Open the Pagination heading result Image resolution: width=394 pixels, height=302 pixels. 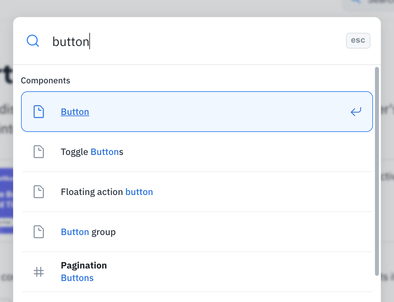click(x=84, y=266)
